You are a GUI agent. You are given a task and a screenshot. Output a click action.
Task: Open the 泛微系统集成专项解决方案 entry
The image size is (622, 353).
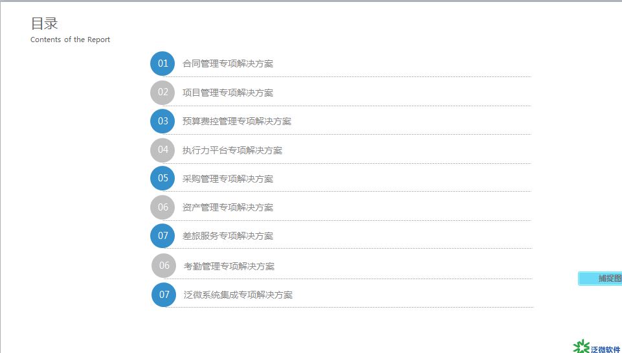(238, 295)
